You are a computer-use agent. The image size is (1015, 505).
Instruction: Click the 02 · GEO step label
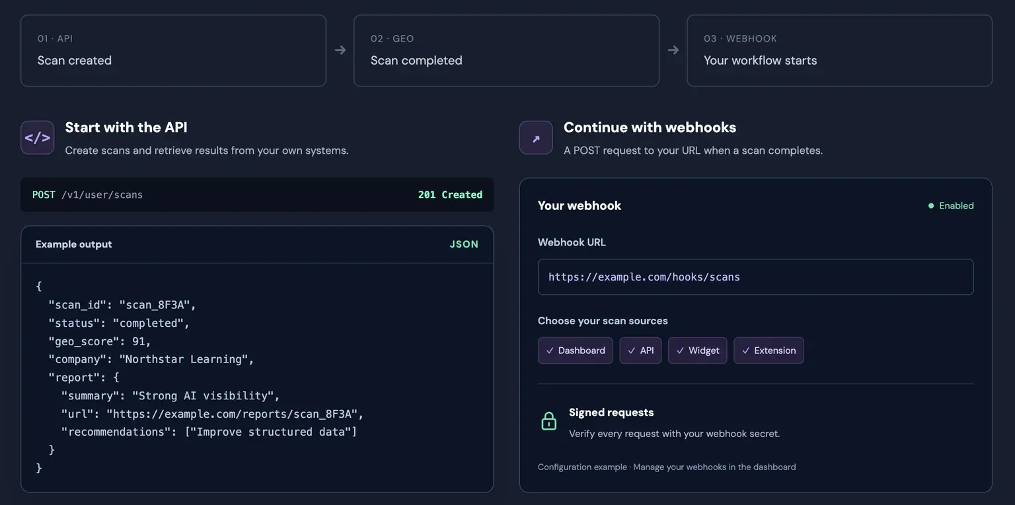[x=392, y=39]
